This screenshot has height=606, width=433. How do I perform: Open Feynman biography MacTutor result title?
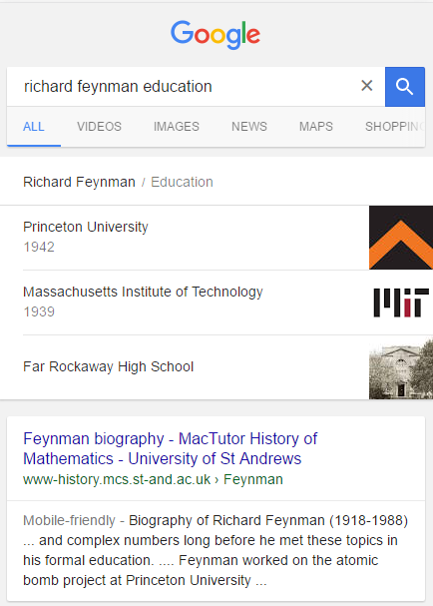pyautogui.click(x=170, y=448)
